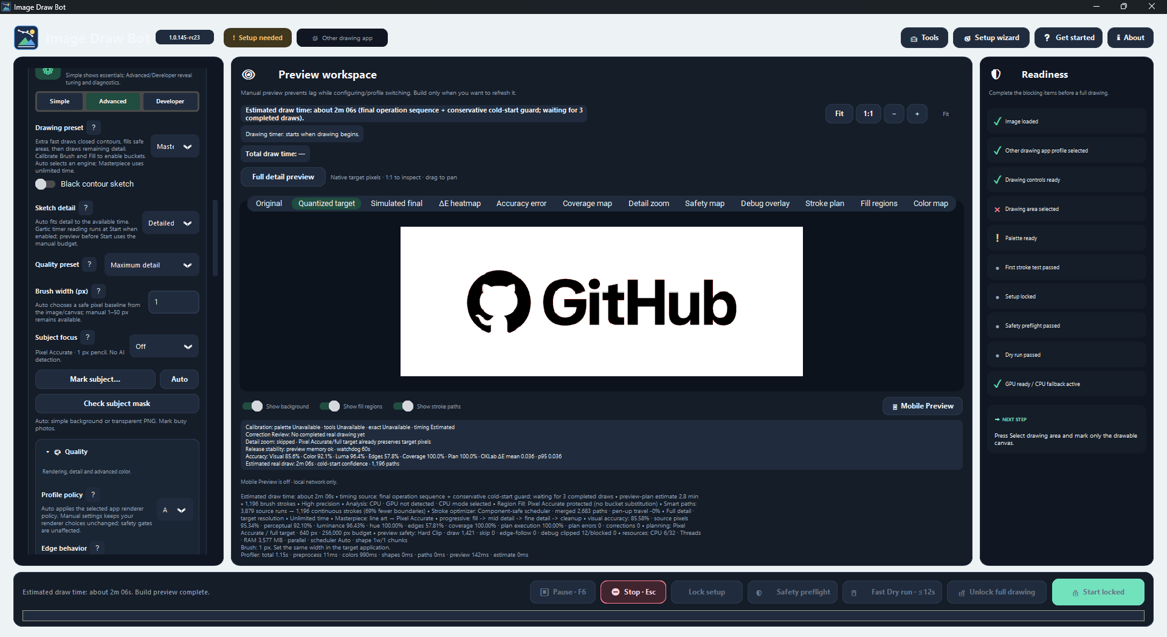Screen dimensions: 1167x637
Task: View the Detail zoom tab
Action: (x=649, y=204)
